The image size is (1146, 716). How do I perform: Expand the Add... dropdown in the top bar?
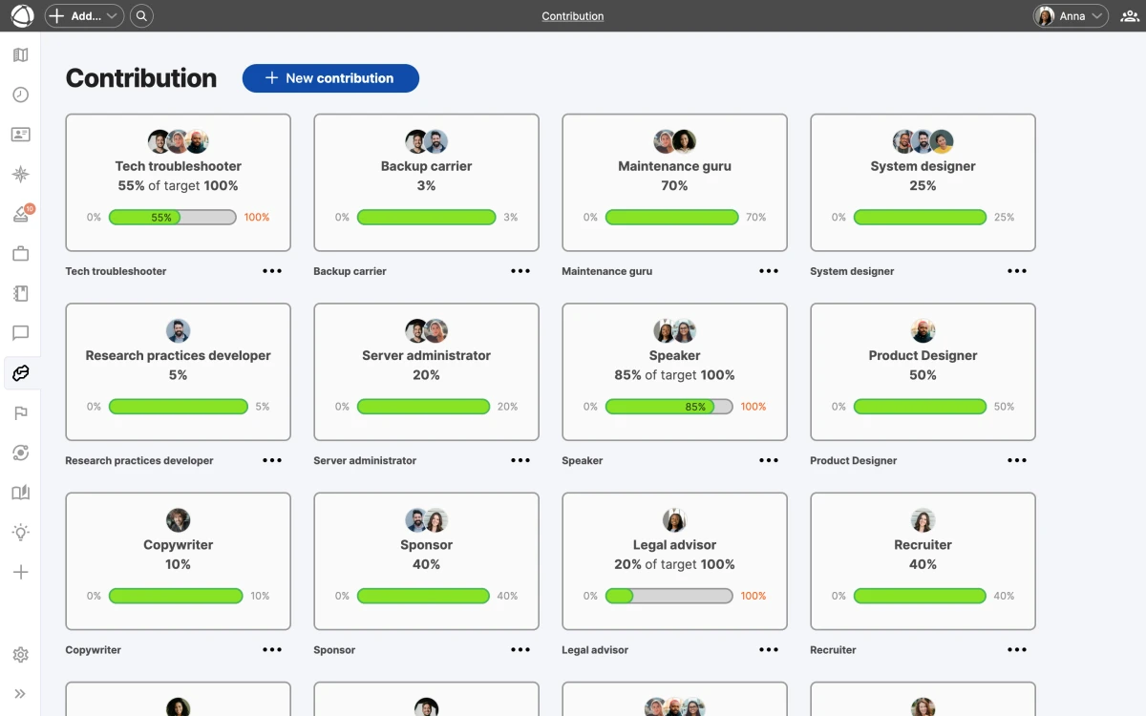[84, 15]
